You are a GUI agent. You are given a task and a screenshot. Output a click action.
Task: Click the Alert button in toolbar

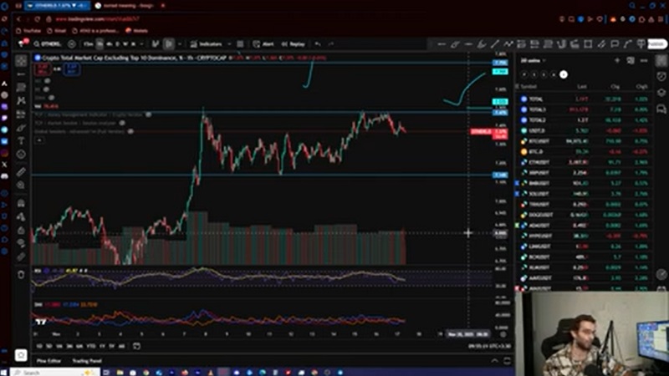coord(265,43)
